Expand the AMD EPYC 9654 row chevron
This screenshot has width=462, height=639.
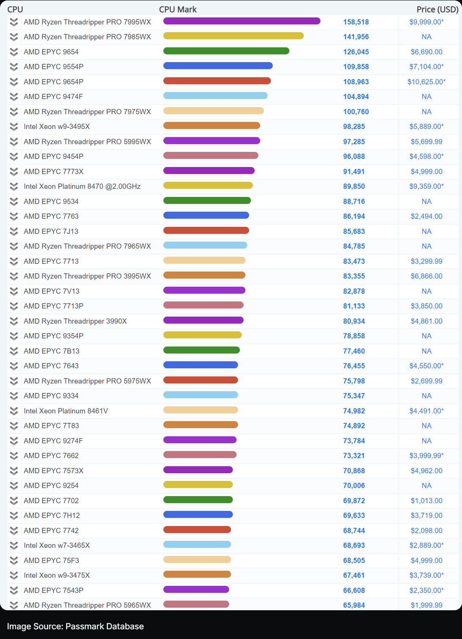point(14,52)
